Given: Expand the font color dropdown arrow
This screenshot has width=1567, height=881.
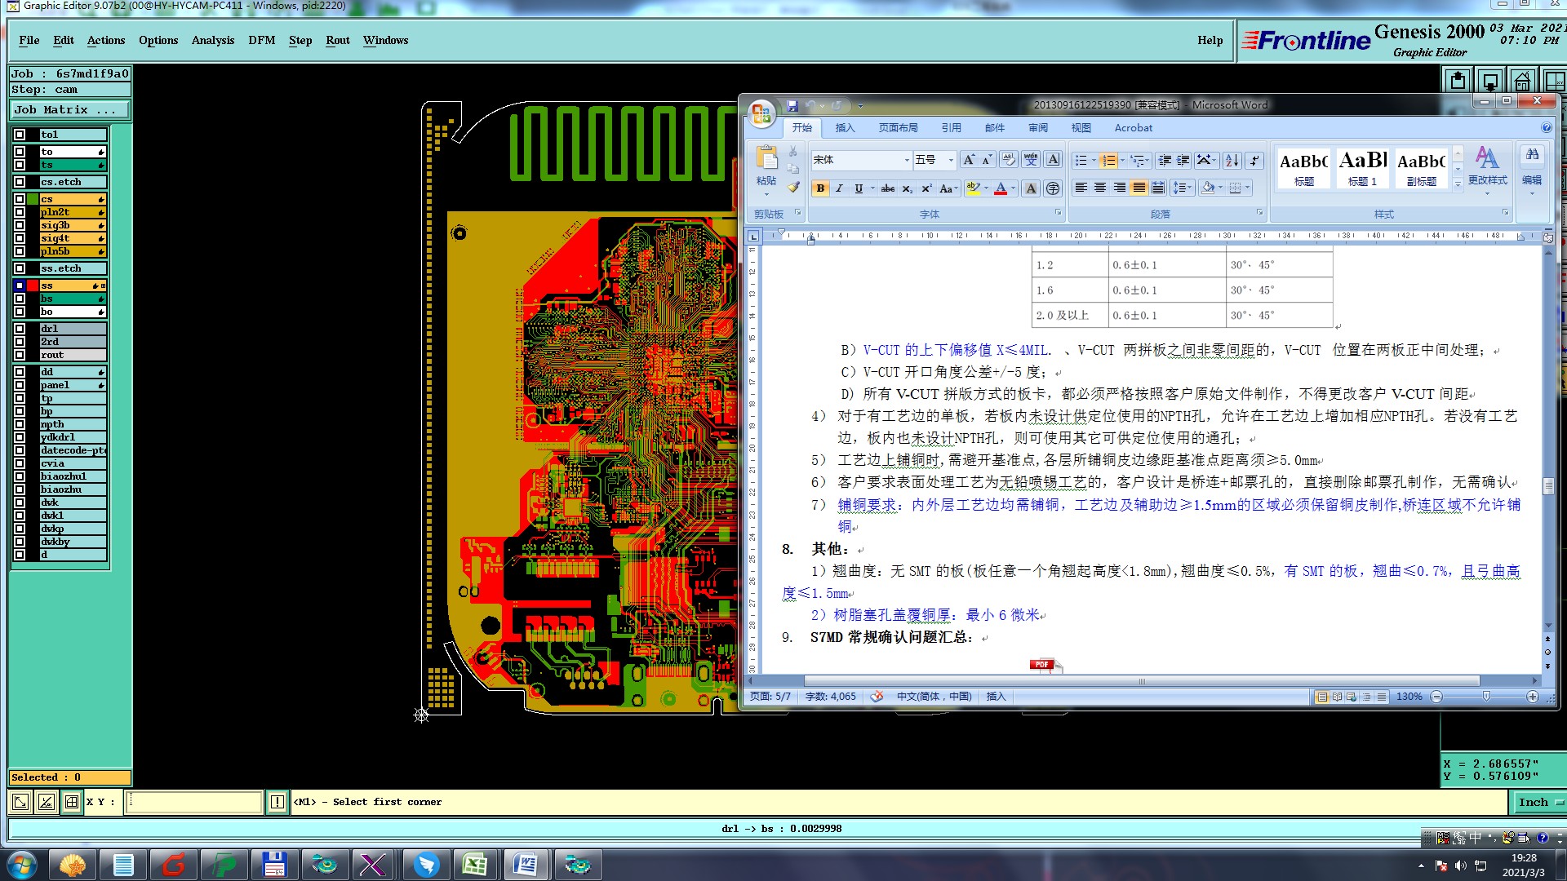Looking at the screenshot, I should click(x=1014, y=188).
